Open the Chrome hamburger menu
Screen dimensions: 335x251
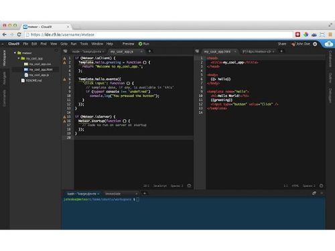pos(330,34)
